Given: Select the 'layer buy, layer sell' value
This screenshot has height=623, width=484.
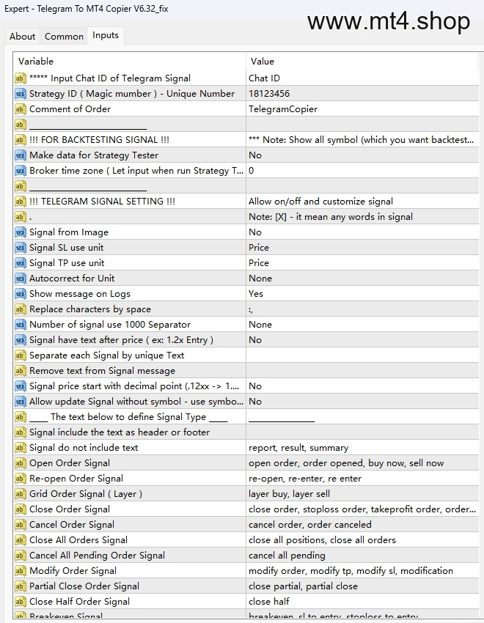Looking at the screenshot, I should pyautogui.click(x=362, y=494).
